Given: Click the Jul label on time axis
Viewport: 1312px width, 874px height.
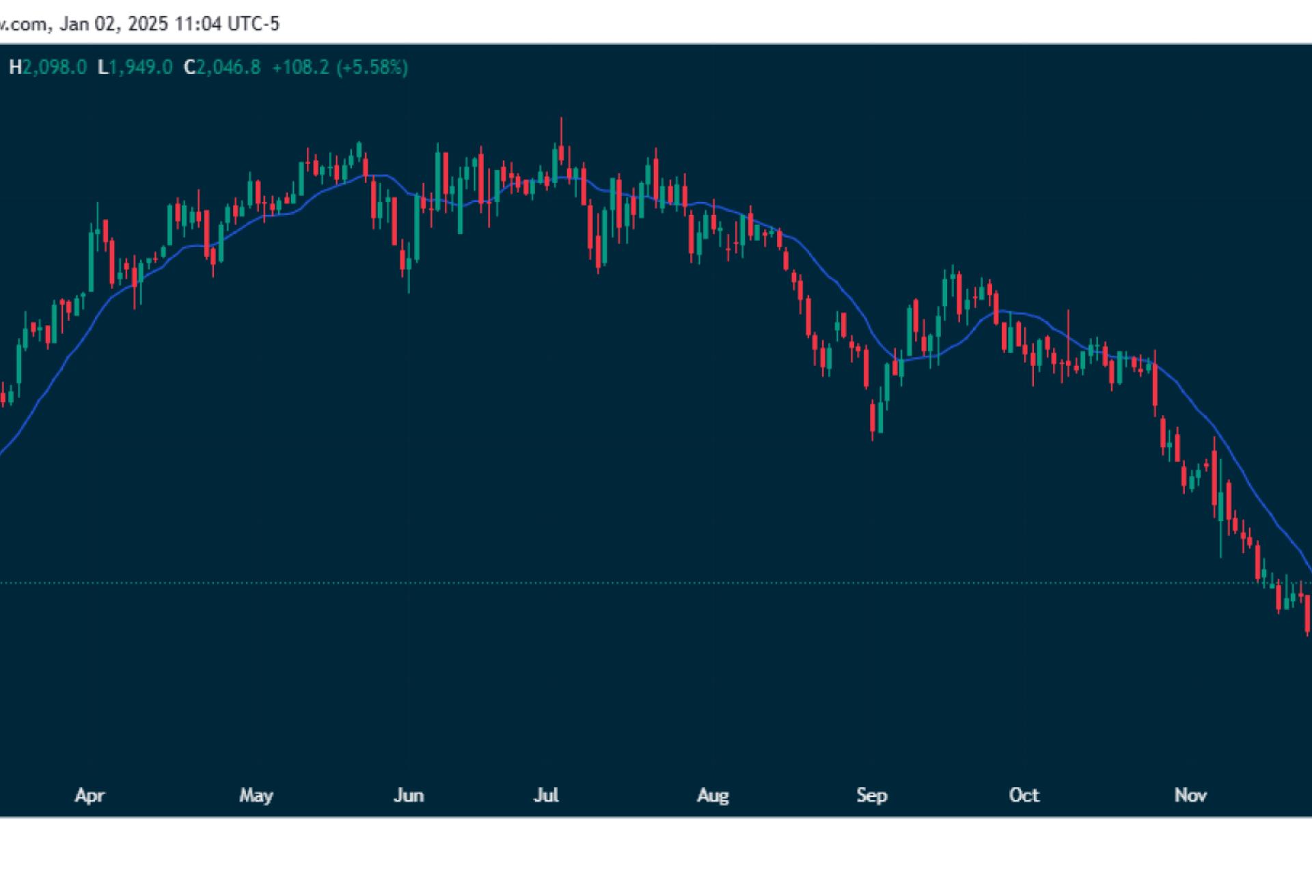Looking at the screenshot, I should pyautogui.click(x=546, y=795).
